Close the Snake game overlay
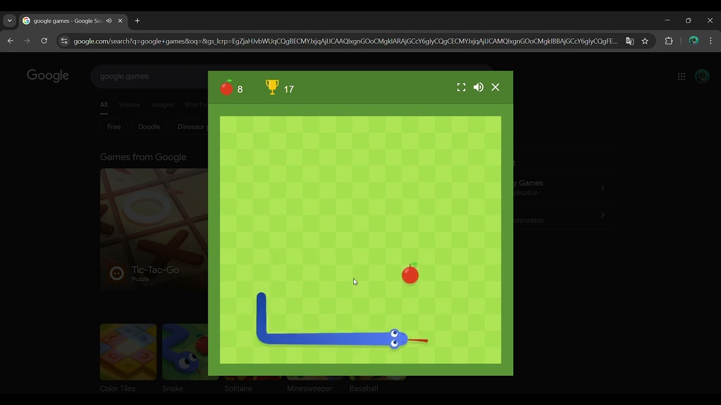Screen dimensions: 721x405 [x=495, y=87]
